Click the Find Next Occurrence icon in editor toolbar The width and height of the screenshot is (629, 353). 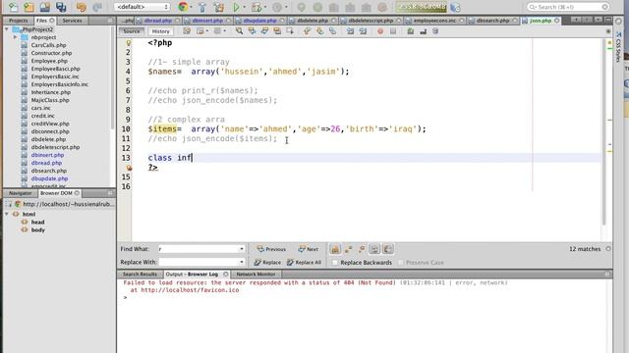tap(264, 30)
